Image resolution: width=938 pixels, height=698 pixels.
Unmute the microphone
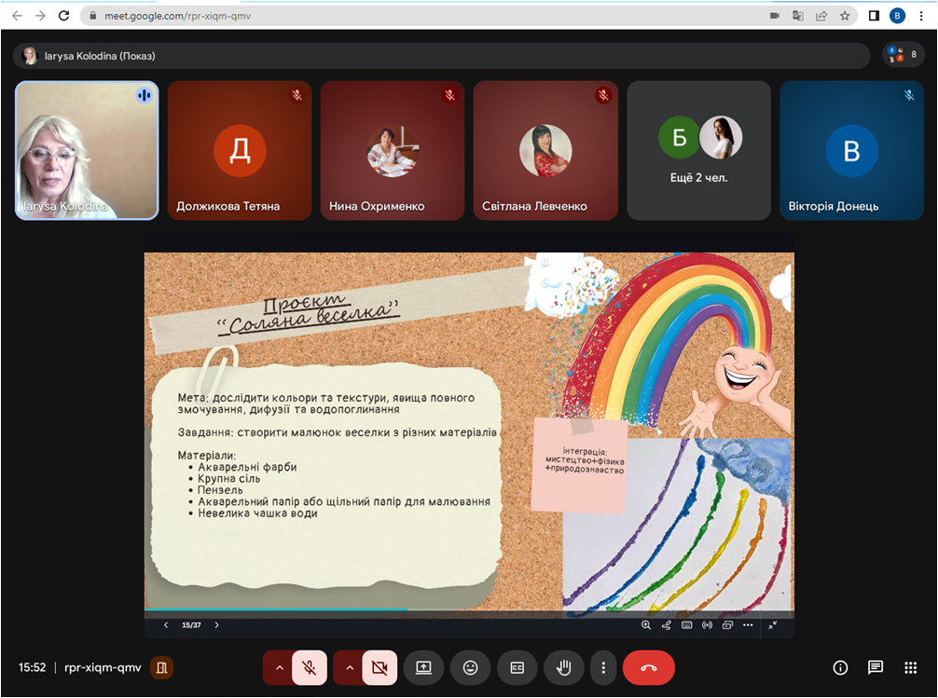[x=309, y=667]
